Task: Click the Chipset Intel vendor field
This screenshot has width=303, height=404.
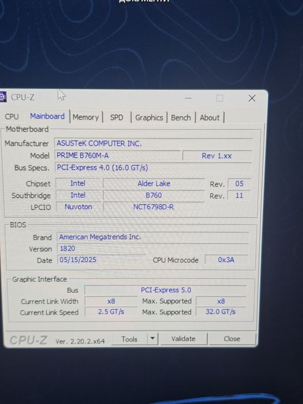Action: coord(78,183)
